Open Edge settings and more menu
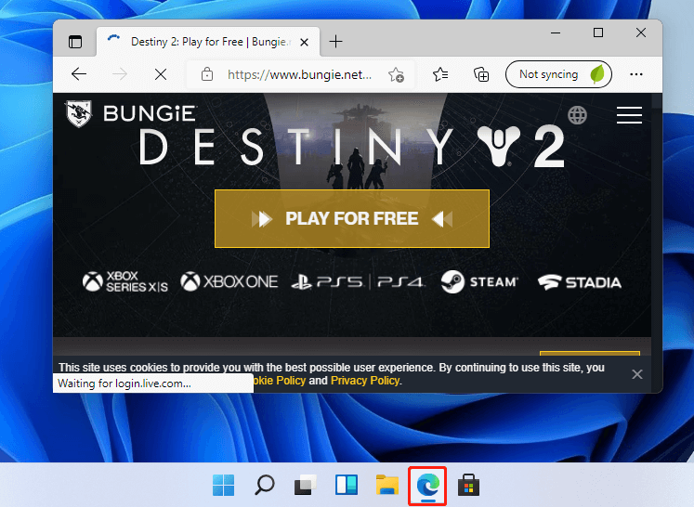 click(636, 74)
